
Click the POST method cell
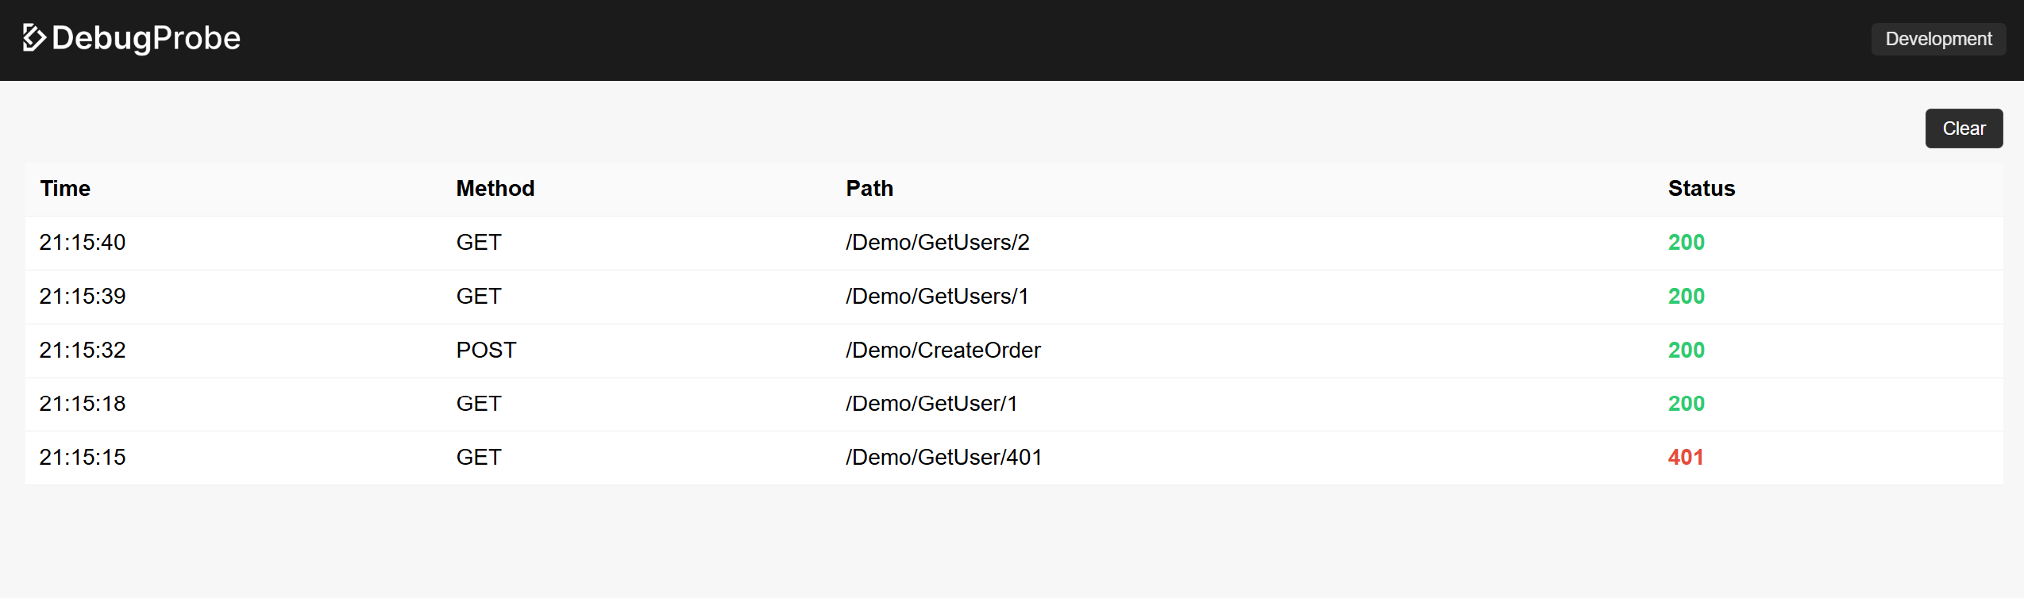[x=486, y=351]
